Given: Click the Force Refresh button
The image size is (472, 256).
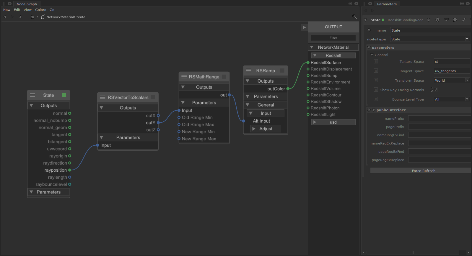Looking at the screenshot, I should [x=423, y=171].
